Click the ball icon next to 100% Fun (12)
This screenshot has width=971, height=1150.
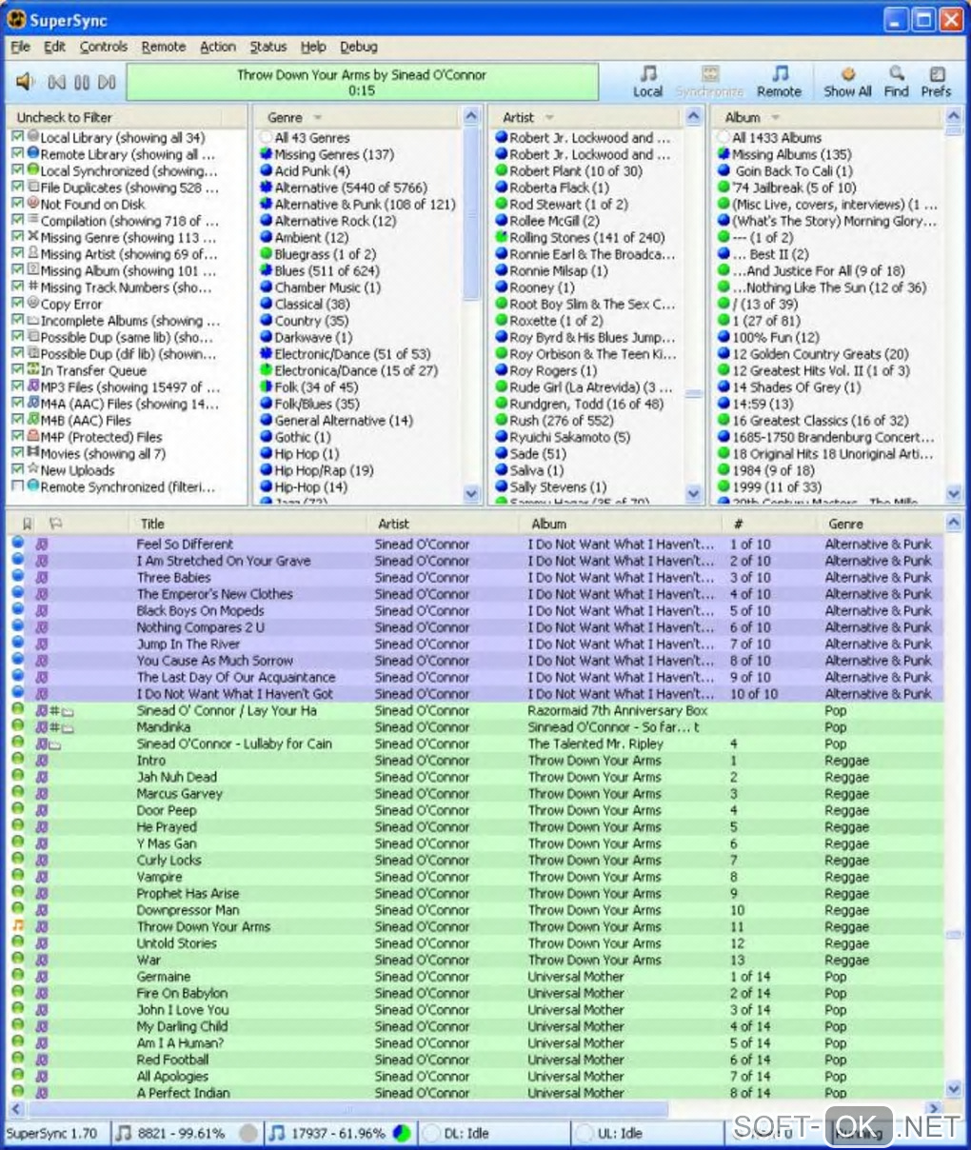pyautogui.click(x=724, y=337)
